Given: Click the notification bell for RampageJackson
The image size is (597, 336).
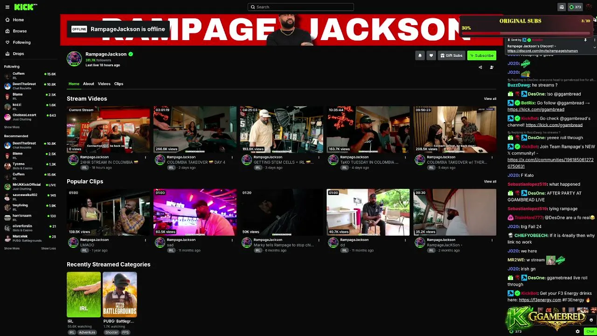Looking at the screenshot, I should [x=420, y=56].
